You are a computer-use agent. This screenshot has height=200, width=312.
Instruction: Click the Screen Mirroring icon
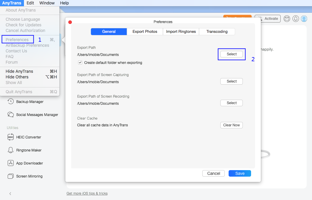click(11, 176)
